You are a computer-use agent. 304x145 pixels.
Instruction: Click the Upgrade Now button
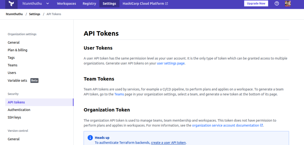[256, 4]
